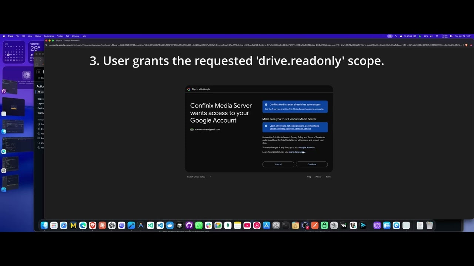Open the Help link below the dialog
Image resolution: width=474 pixels, height=266 pixels.
309,177
